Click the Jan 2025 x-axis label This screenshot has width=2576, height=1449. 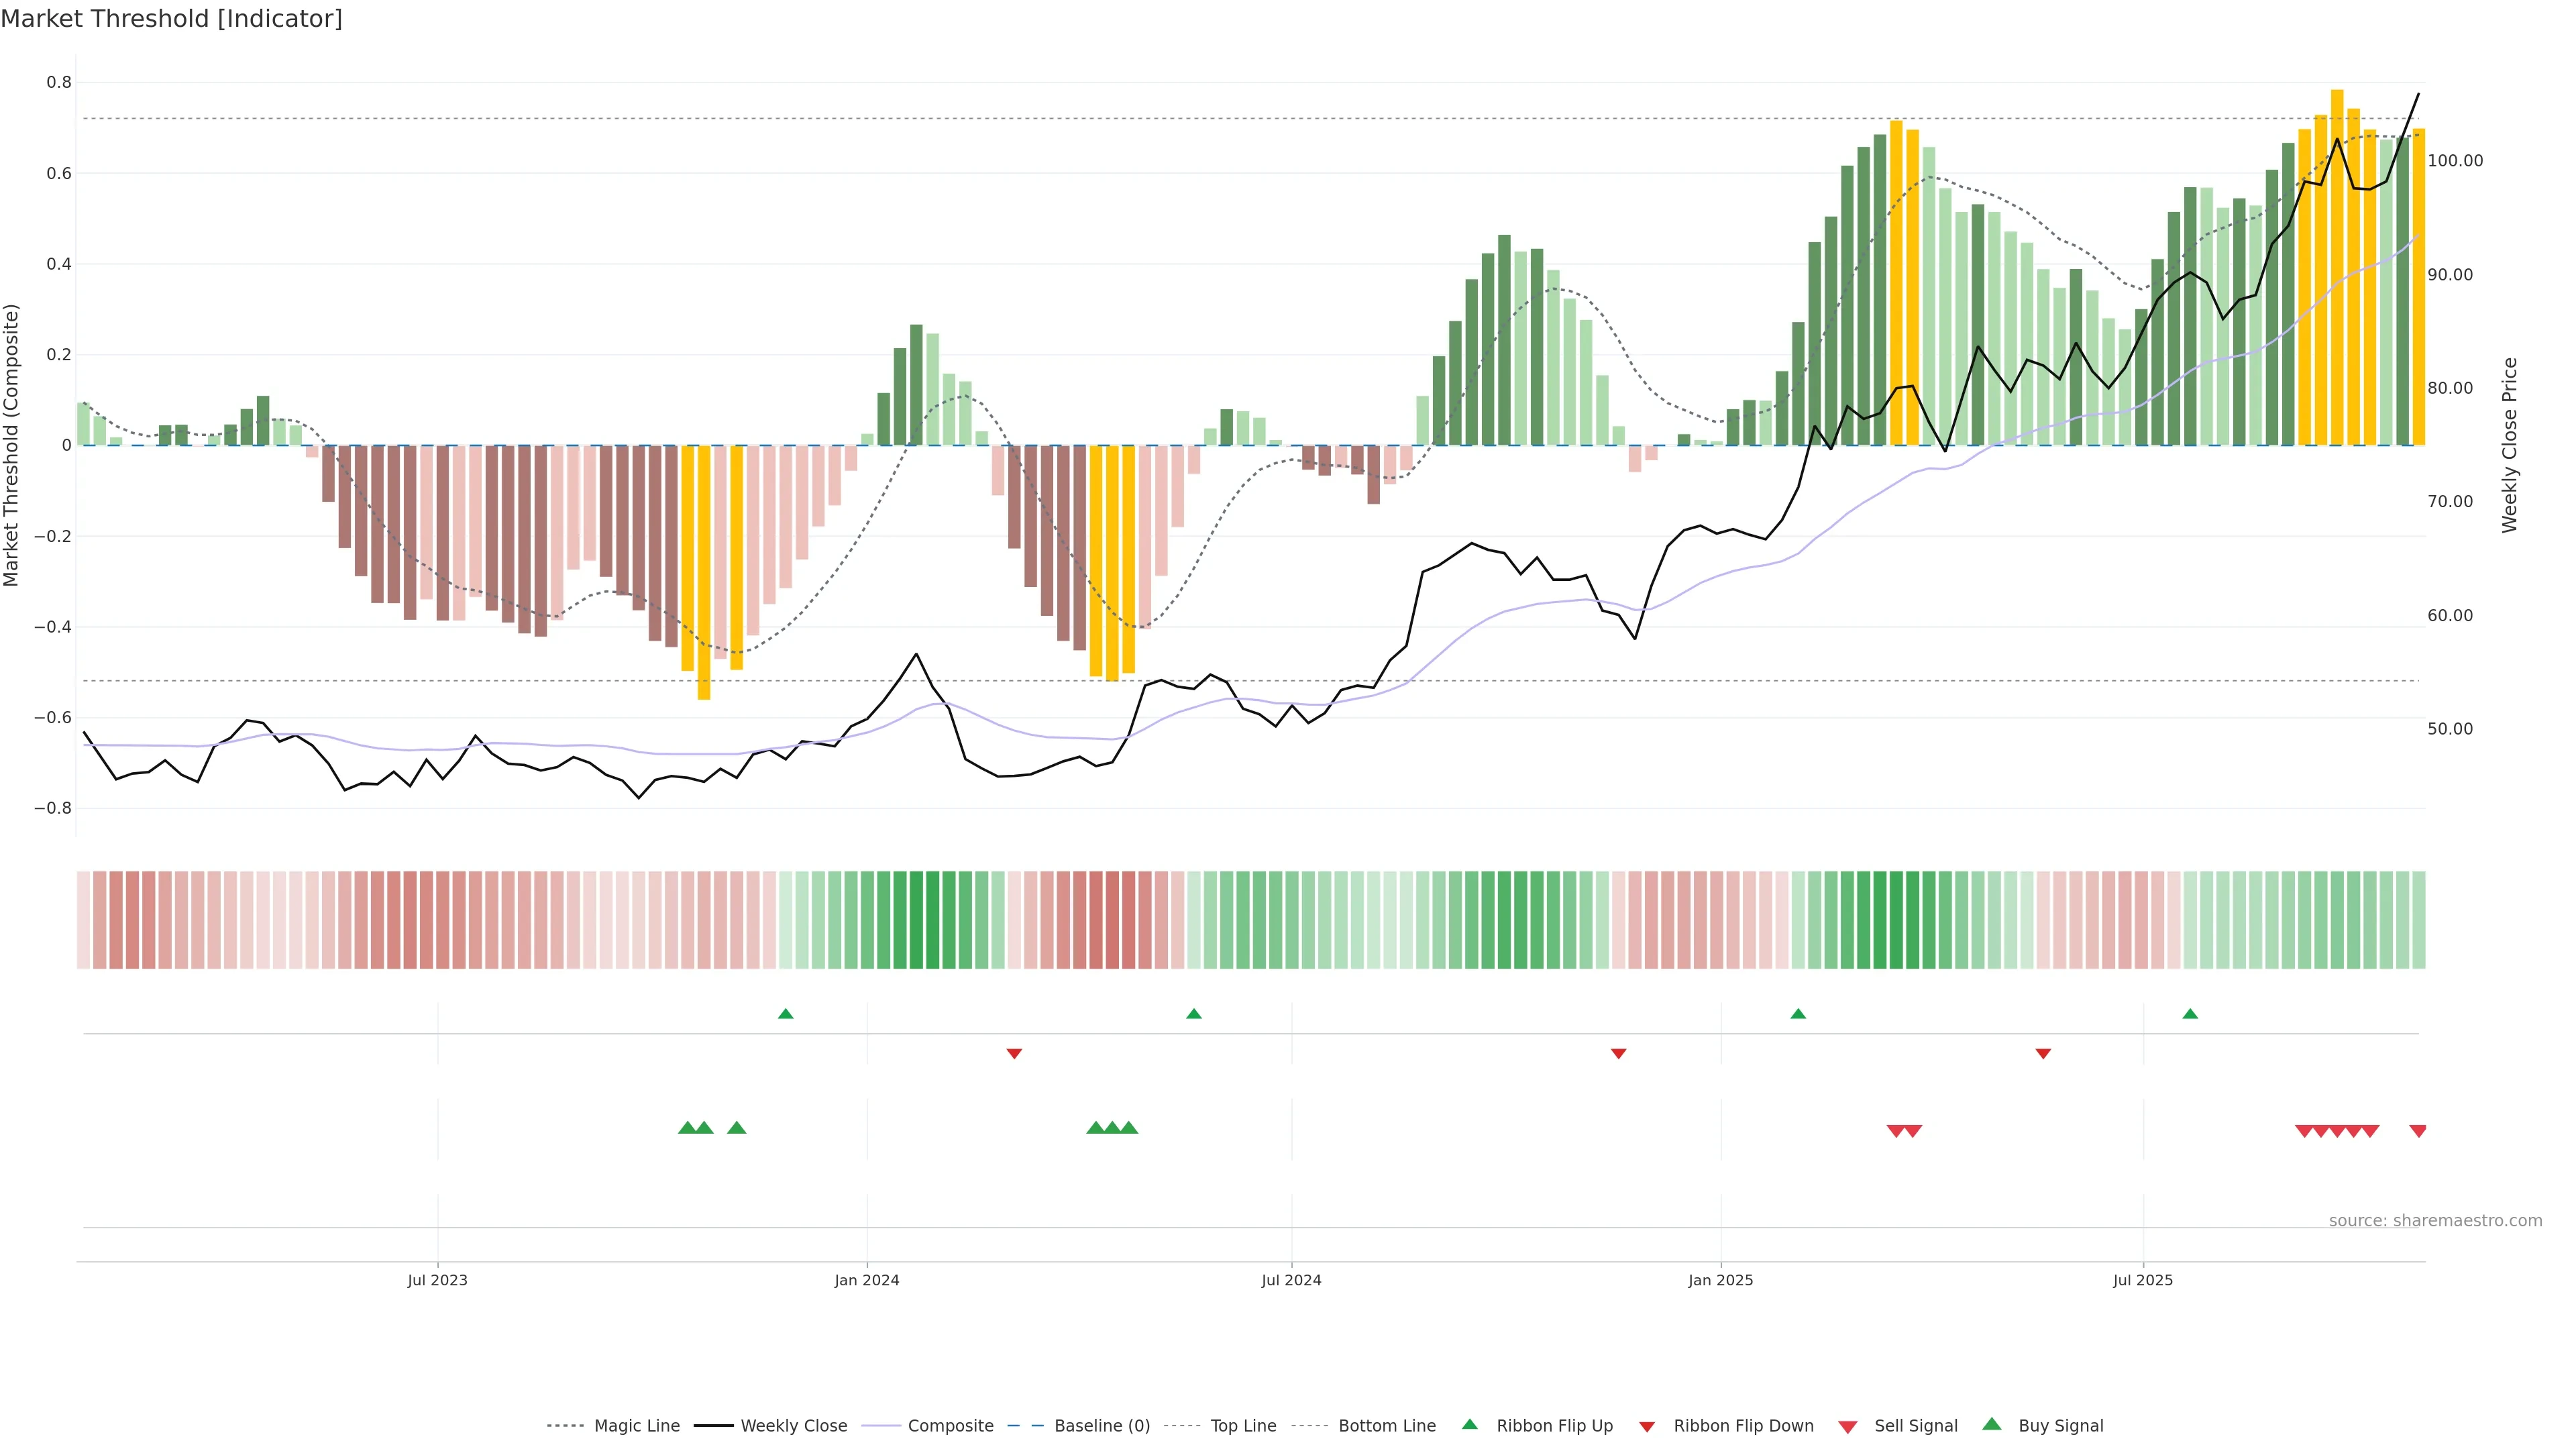[1720, 1280]
